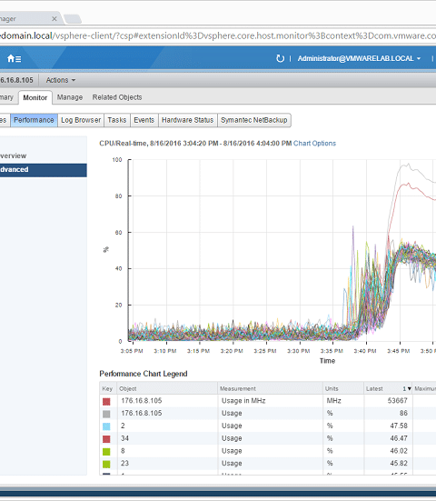Screen dimensions: 436x501
Task: Open the Hardware Status sub-tab
Action: point(188,120)
